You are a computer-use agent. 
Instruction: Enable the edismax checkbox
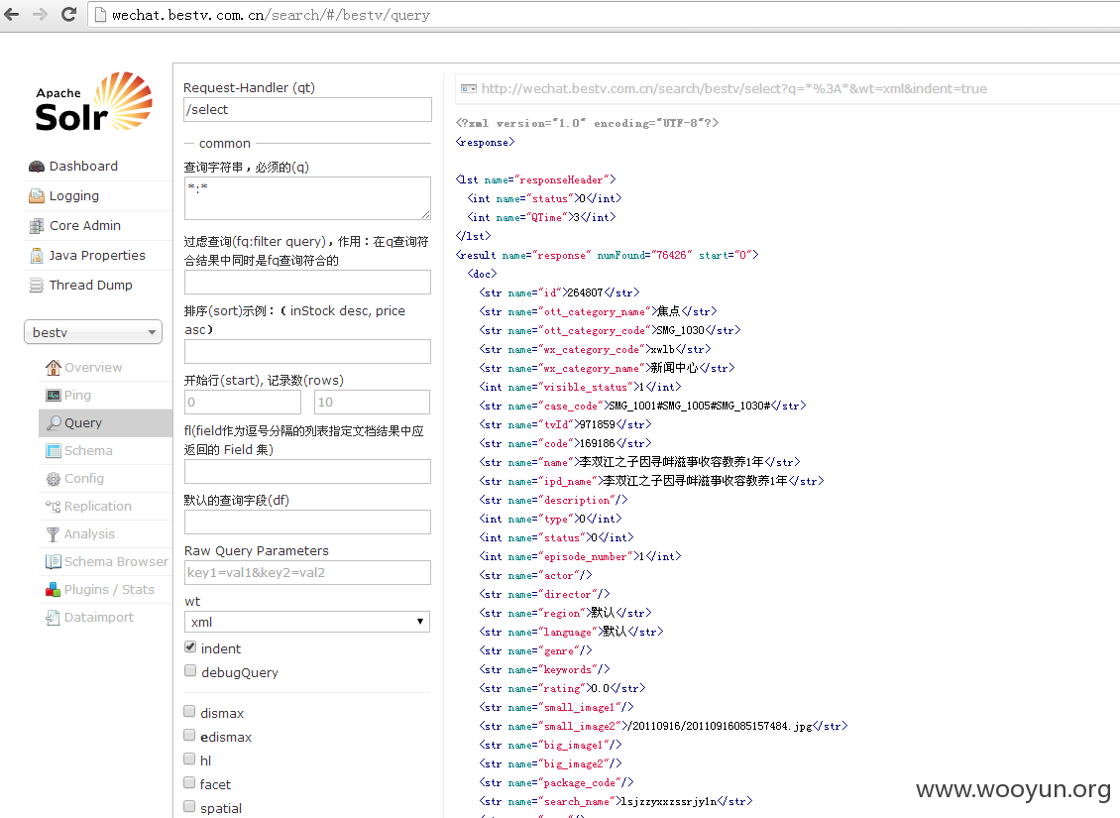(189, 735)
